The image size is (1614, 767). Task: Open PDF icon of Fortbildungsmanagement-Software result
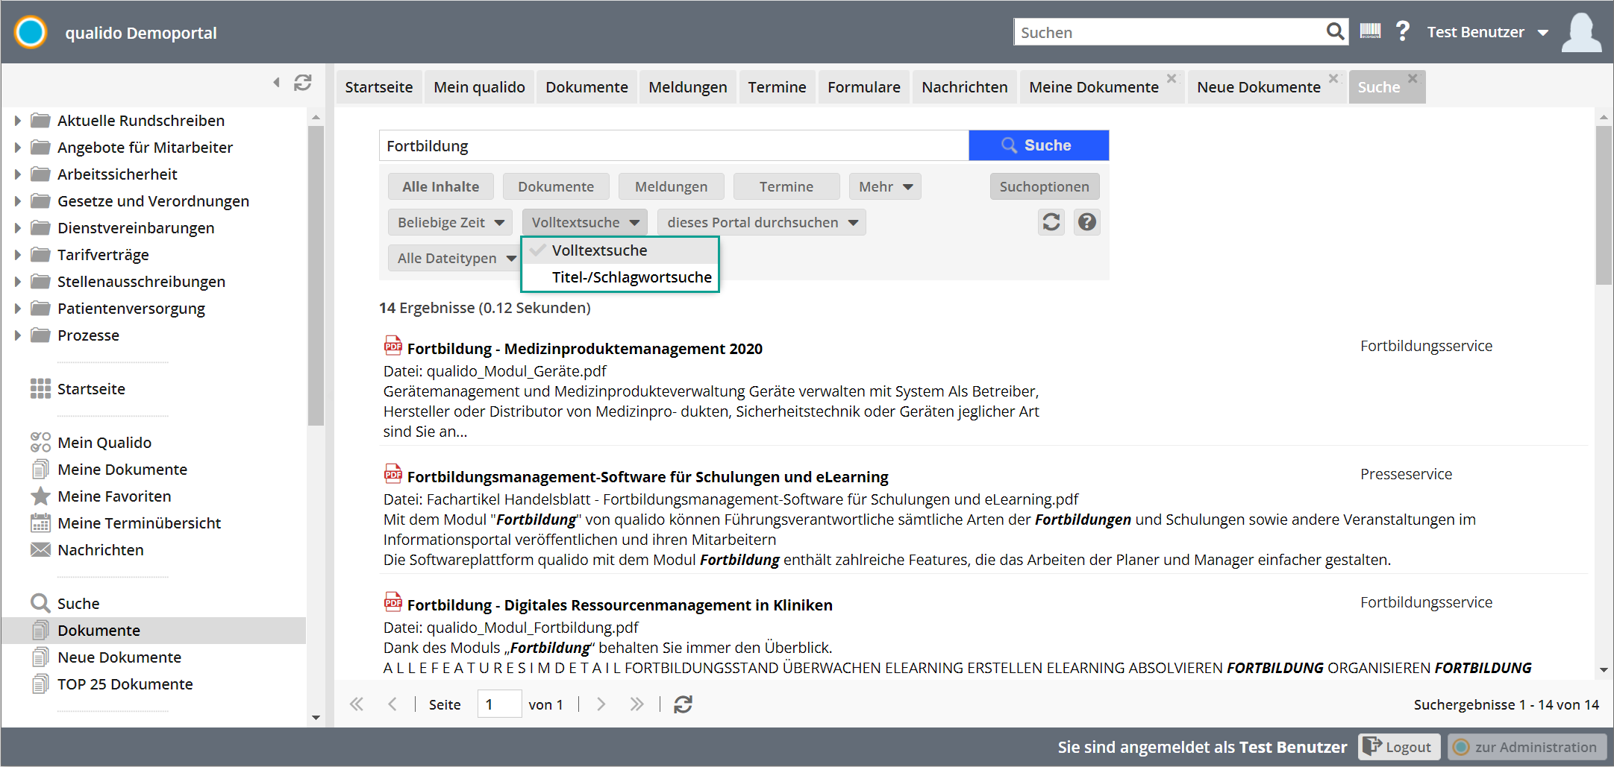tap(392, 473)
